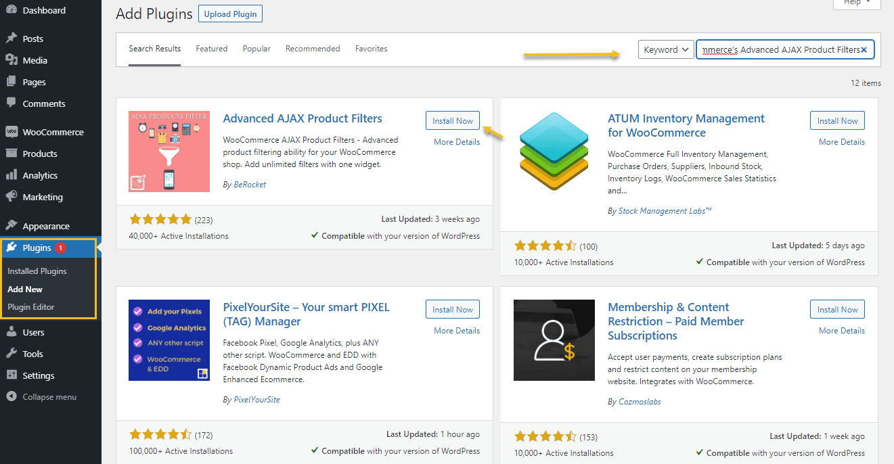Switch to Recommended tab
The image size is (894, 464).
(313, 49)
